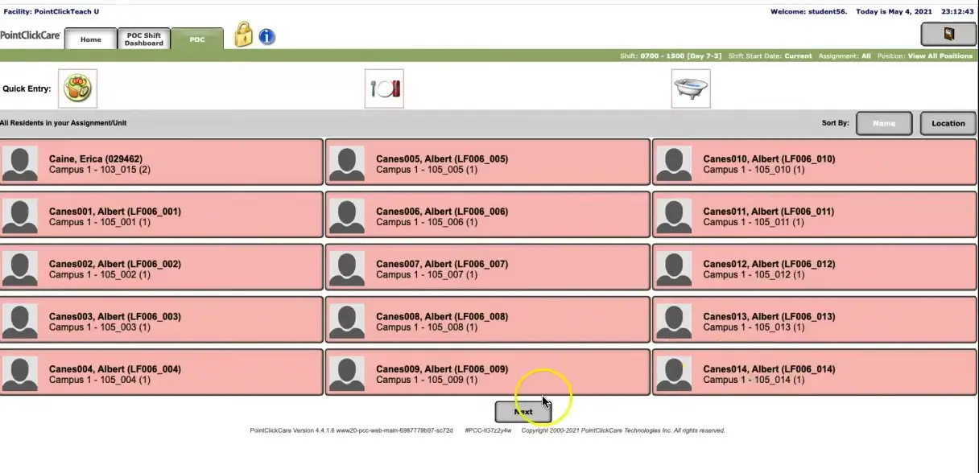The image size is (979, 473).
Task: Open the blue information icon
Action: [x=266, y=36]
